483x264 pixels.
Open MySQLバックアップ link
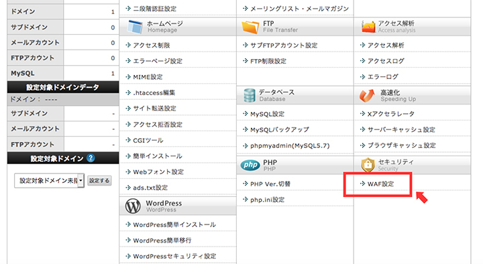(x=279, y=129)
